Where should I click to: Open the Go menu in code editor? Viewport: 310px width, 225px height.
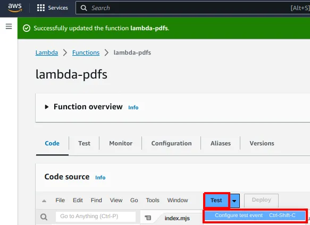(134, 201)
